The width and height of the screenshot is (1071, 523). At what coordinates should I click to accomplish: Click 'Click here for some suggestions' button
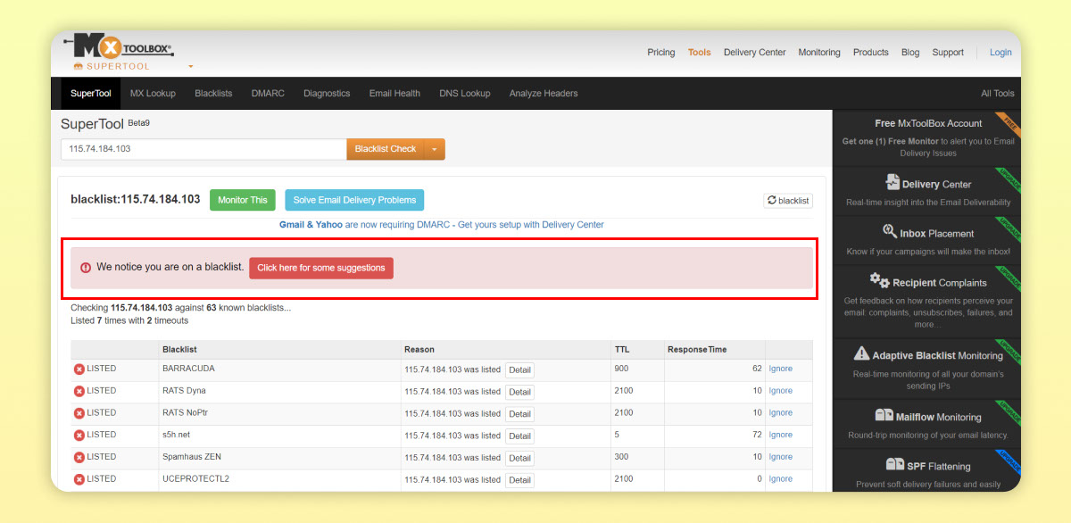pyautogui.click(x=321, y=268)
